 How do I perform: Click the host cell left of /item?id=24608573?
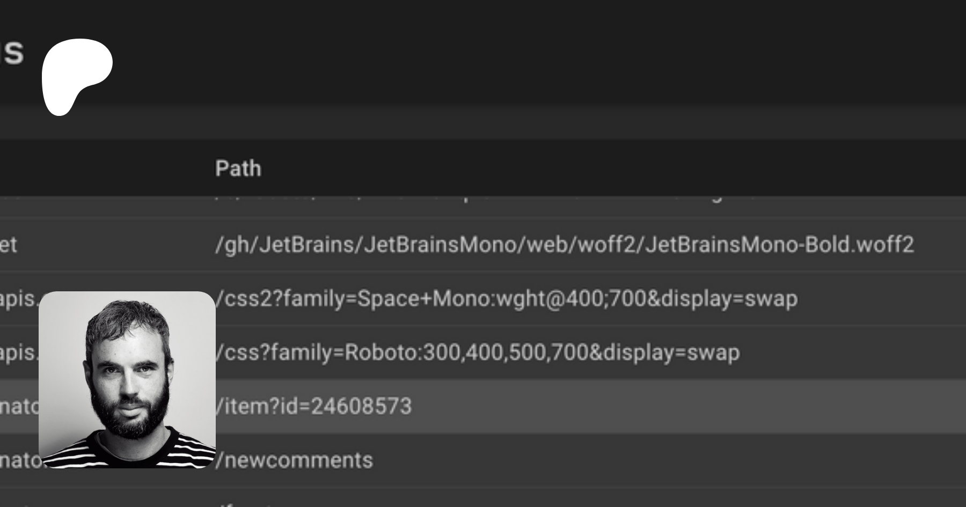pos(19,406)
